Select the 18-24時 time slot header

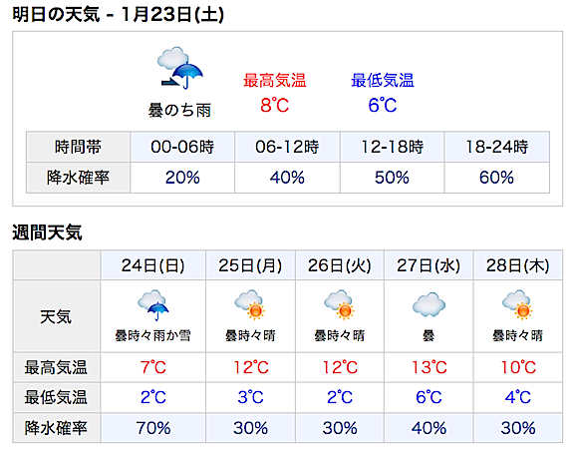click(x=496, y=147)
